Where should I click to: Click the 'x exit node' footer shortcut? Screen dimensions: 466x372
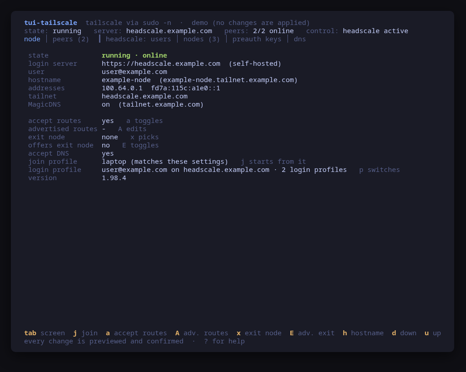coord(259,333)
